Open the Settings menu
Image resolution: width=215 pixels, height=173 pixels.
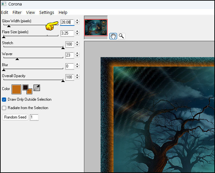[47, 12]
